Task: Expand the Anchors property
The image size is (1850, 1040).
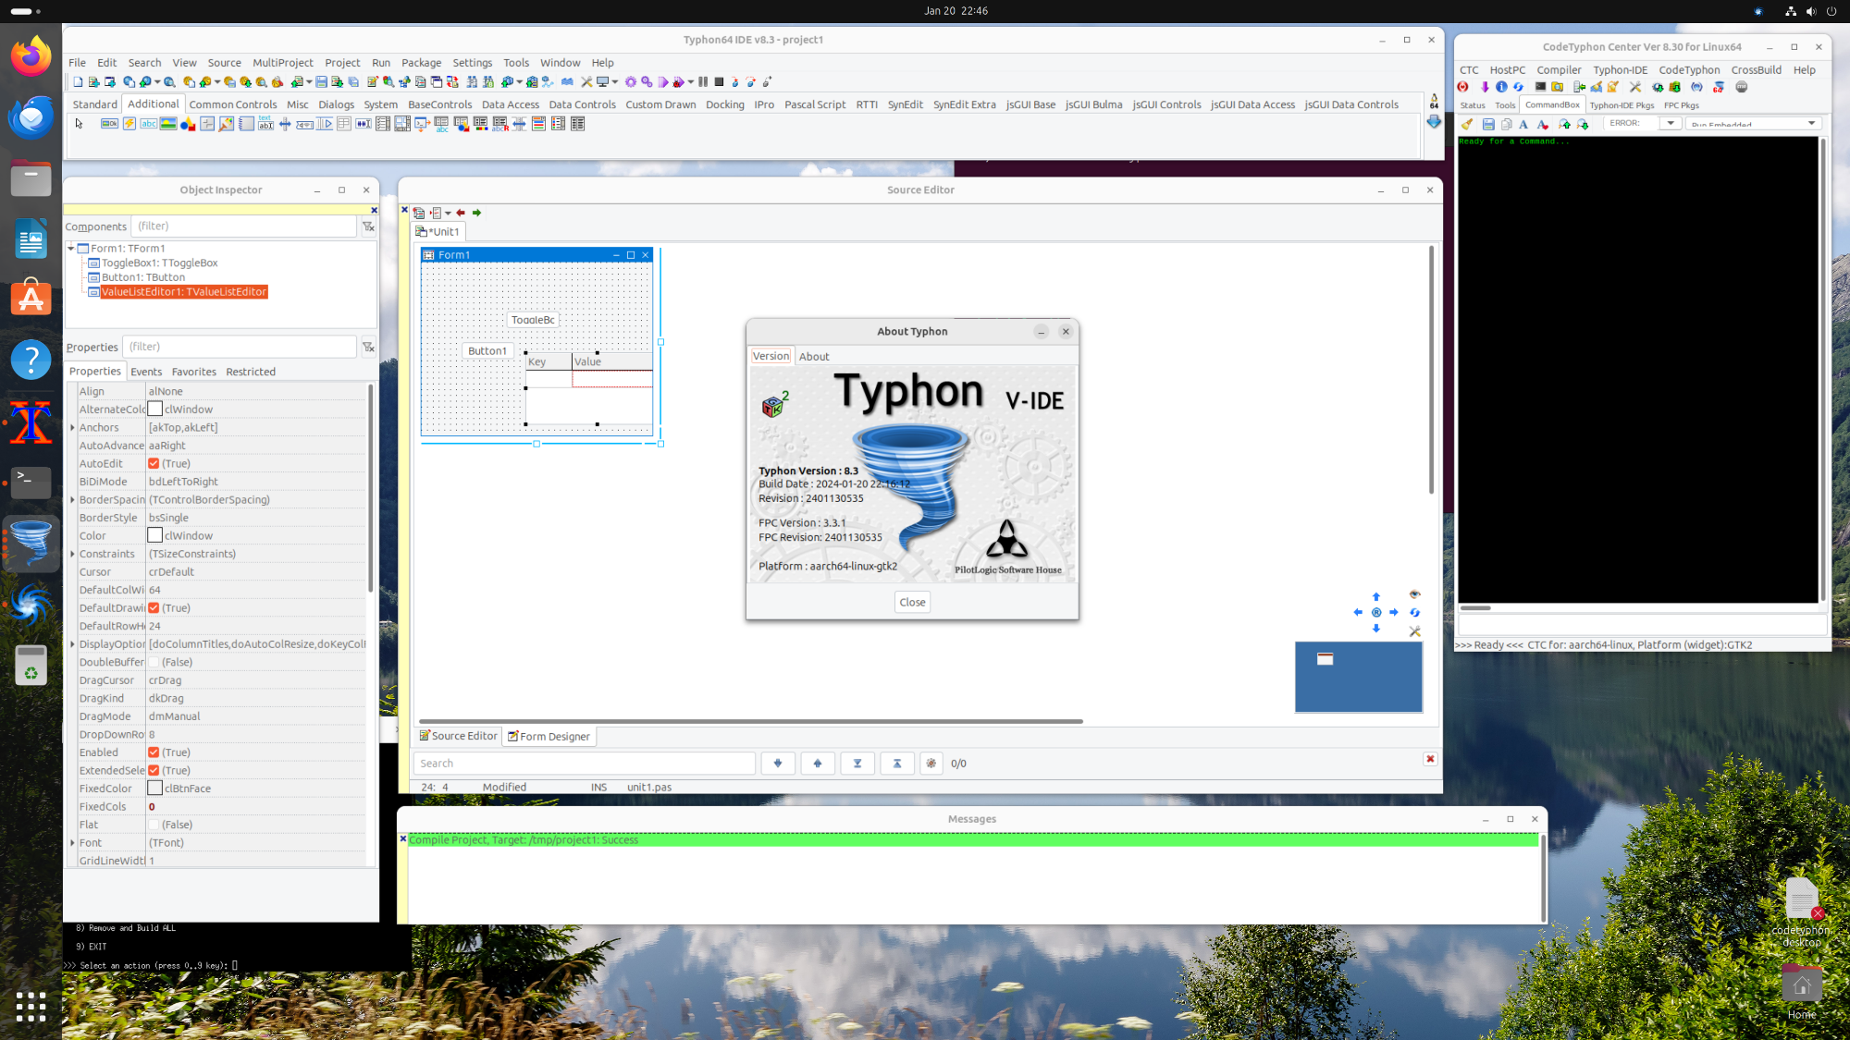Action: (x=72, y=428)
